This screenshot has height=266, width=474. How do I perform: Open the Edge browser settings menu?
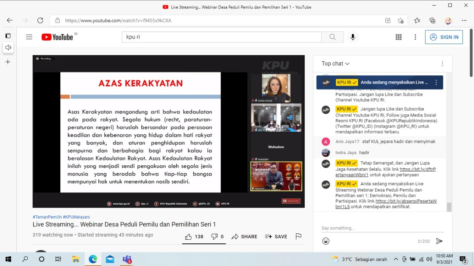click(464, 20)
